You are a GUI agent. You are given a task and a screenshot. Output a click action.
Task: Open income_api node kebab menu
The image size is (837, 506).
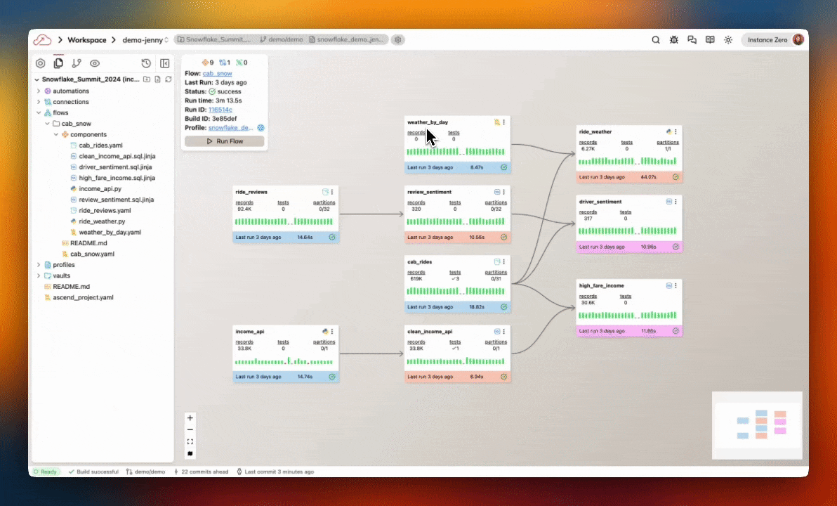[332, 332]
